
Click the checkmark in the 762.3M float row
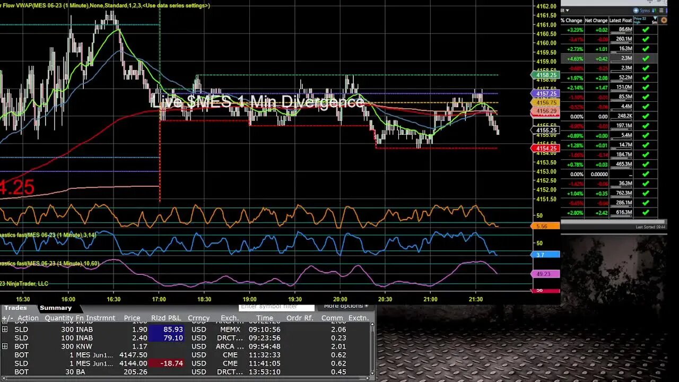[x=646, y=193]
